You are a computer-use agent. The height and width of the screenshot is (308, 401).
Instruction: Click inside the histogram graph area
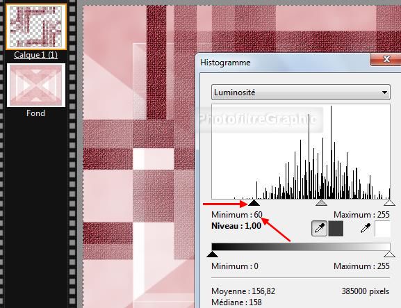tap(301, 152)
